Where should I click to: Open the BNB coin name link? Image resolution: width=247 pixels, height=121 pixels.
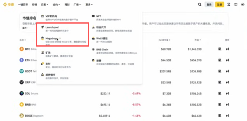tap(31, 105)
